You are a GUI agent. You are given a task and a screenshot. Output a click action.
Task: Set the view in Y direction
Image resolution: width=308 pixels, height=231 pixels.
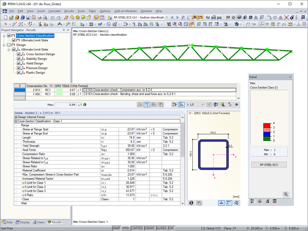click(205, 24)
